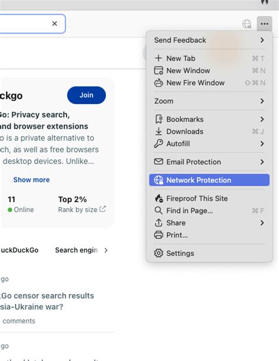Clear the address bar with the X icon
The image size is (279, 361).
pos(54,24)
